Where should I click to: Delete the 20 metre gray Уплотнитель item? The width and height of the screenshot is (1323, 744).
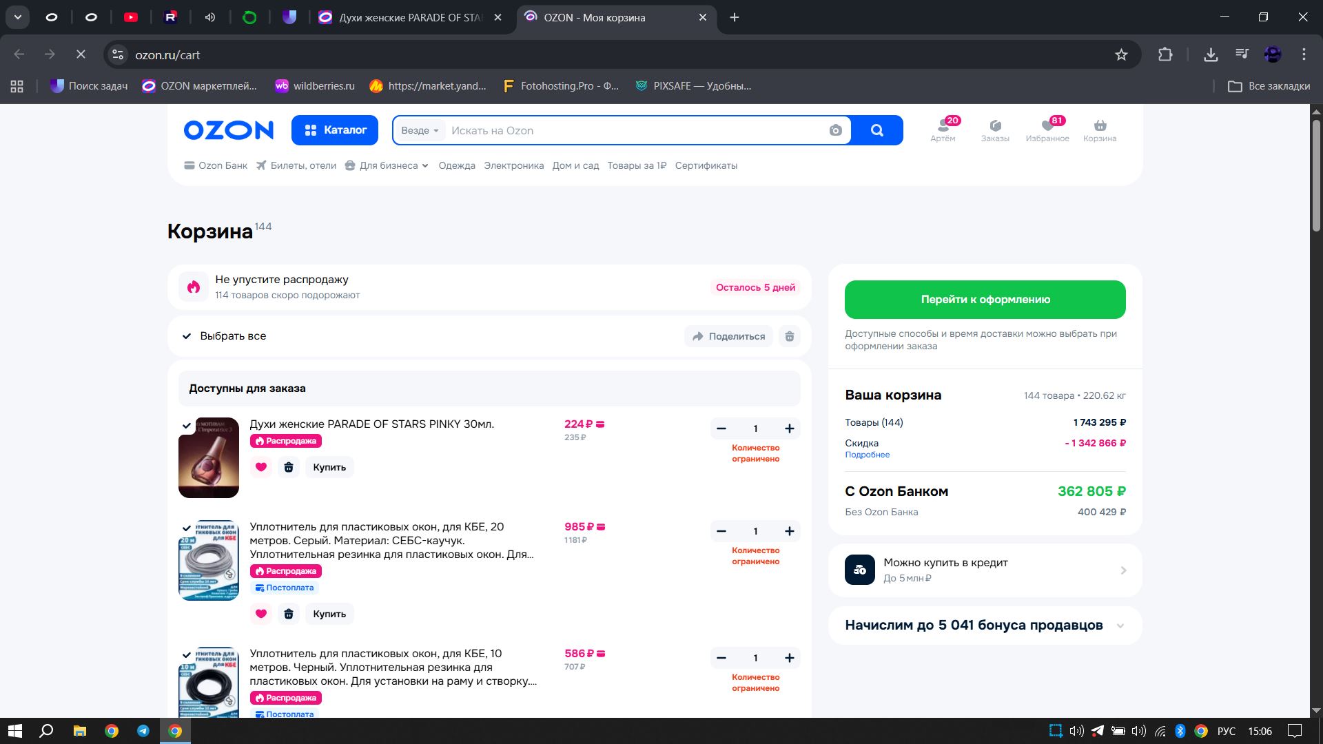tap(289, 614)
